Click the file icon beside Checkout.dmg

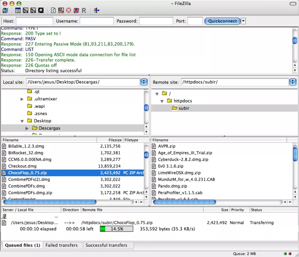(x=4, y=166)
